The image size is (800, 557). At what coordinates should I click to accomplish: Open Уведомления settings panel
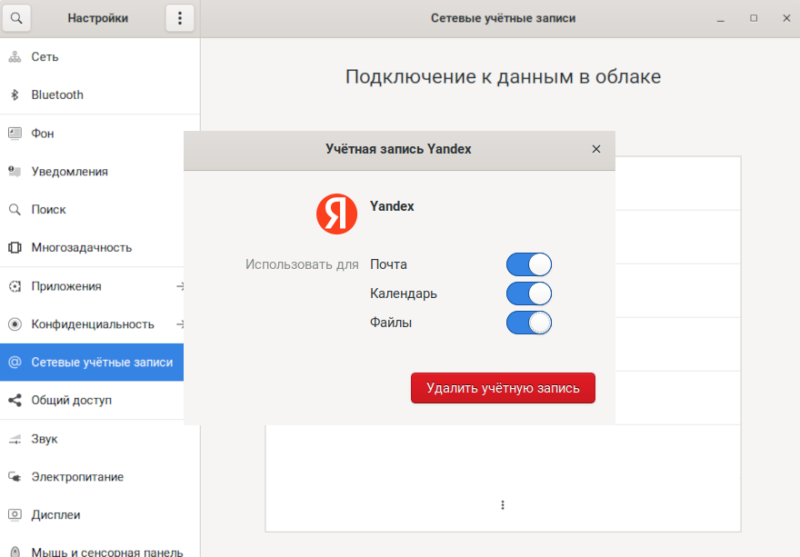(x=69, y=171)
